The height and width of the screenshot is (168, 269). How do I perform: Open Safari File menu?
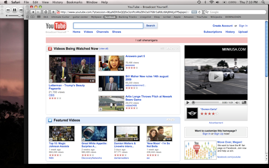tap(26, 2)
